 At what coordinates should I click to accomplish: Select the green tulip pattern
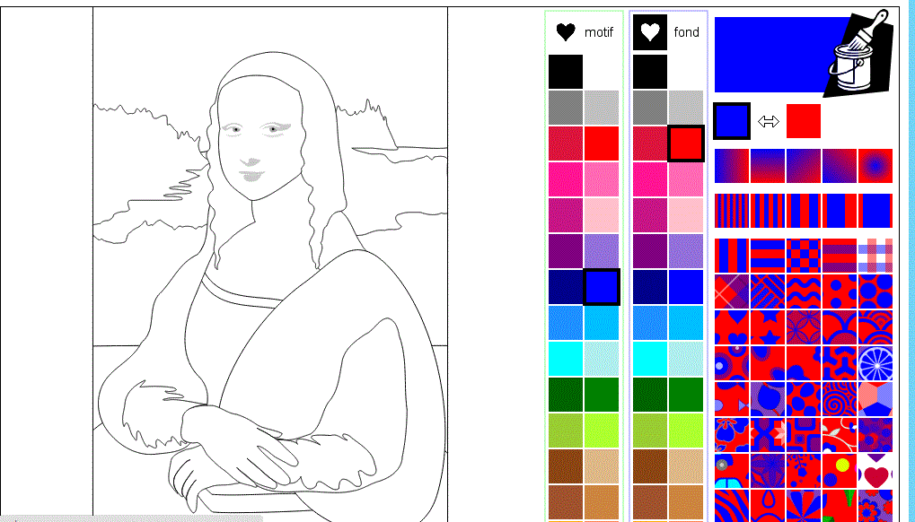tap(840, 506)
